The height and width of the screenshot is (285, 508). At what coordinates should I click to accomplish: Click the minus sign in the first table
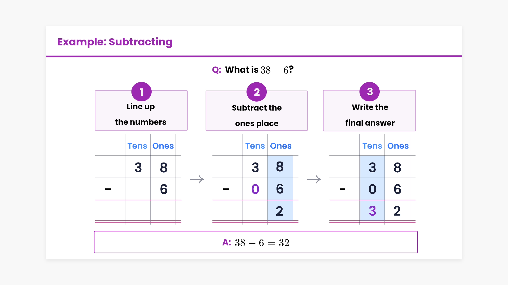pyautogui.click(x=108, y=189)
